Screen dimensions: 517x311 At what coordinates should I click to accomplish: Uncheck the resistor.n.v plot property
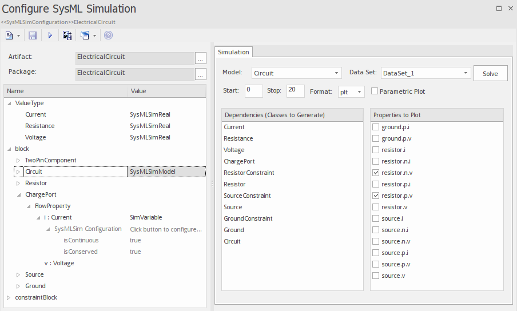[376, 173]
